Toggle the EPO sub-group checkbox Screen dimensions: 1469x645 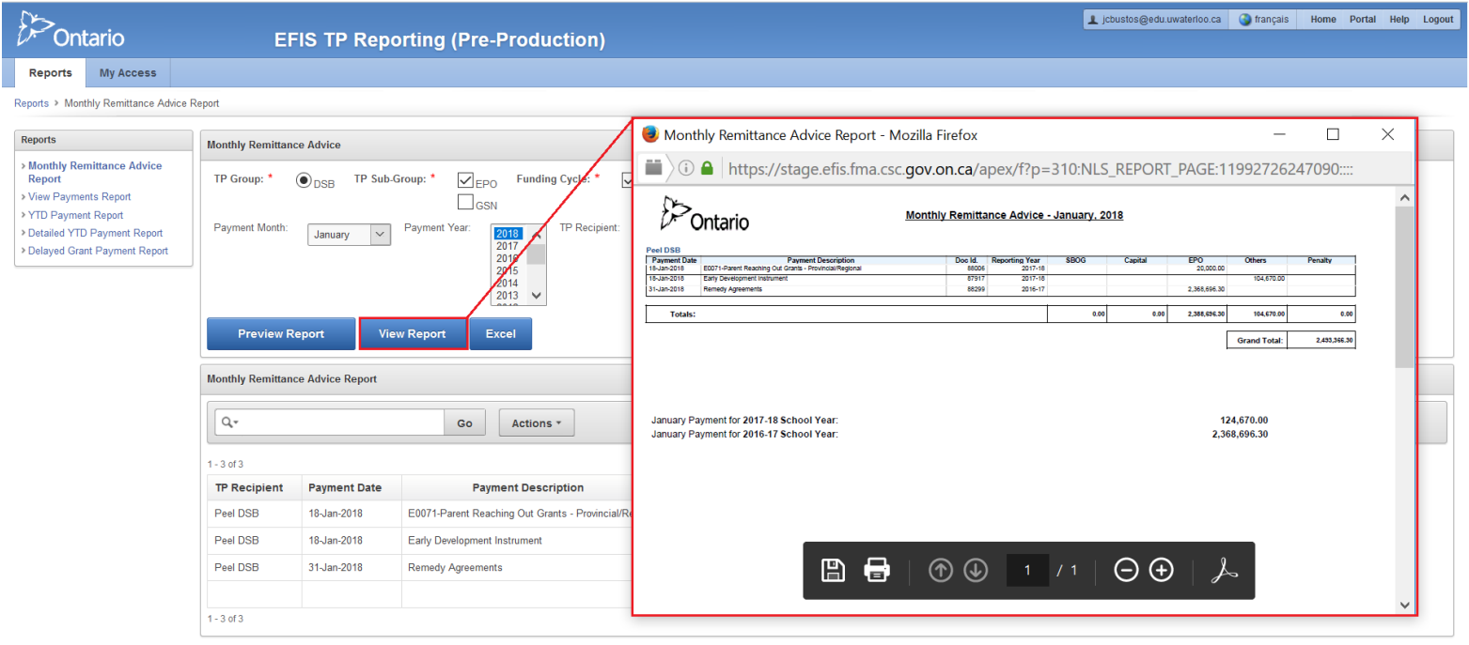(x=465, y=181)
